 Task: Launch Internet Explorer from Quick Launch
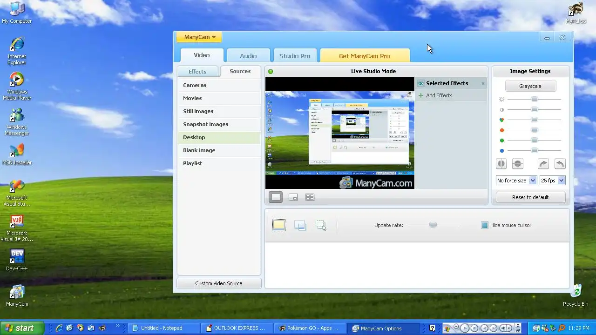point(59,328)
